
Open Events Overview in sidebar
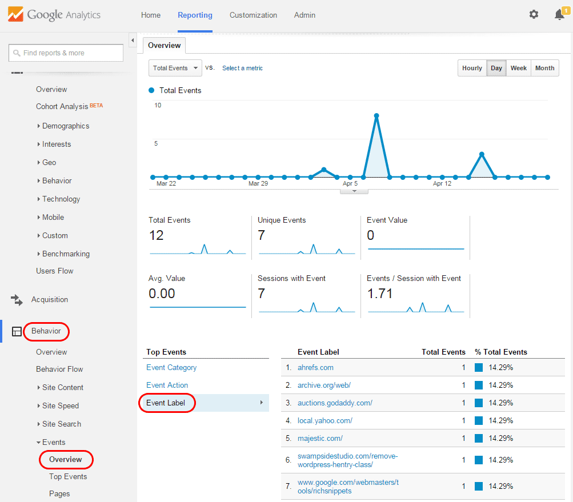[66, 460]
